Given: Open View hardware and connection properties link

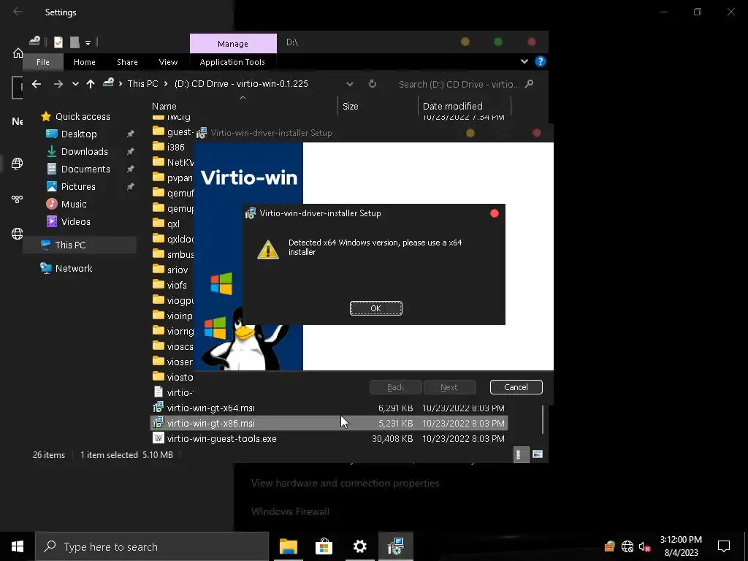Looking at the screenshot, I should (345, 484).
